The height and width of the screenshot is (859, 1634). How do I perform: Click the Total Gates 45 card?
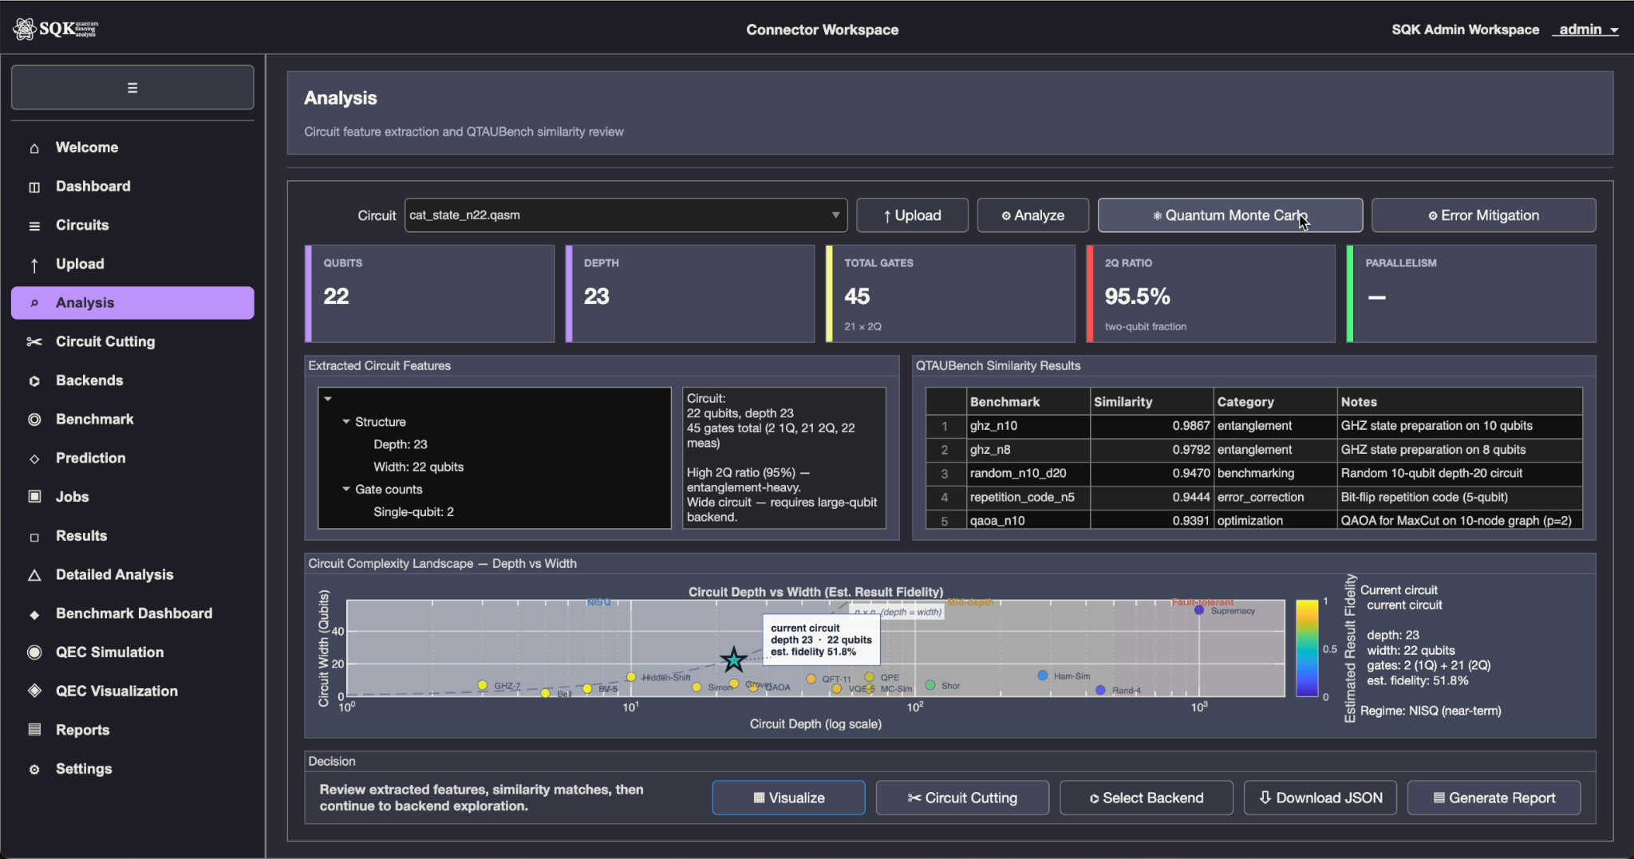[x=950, y=294]
